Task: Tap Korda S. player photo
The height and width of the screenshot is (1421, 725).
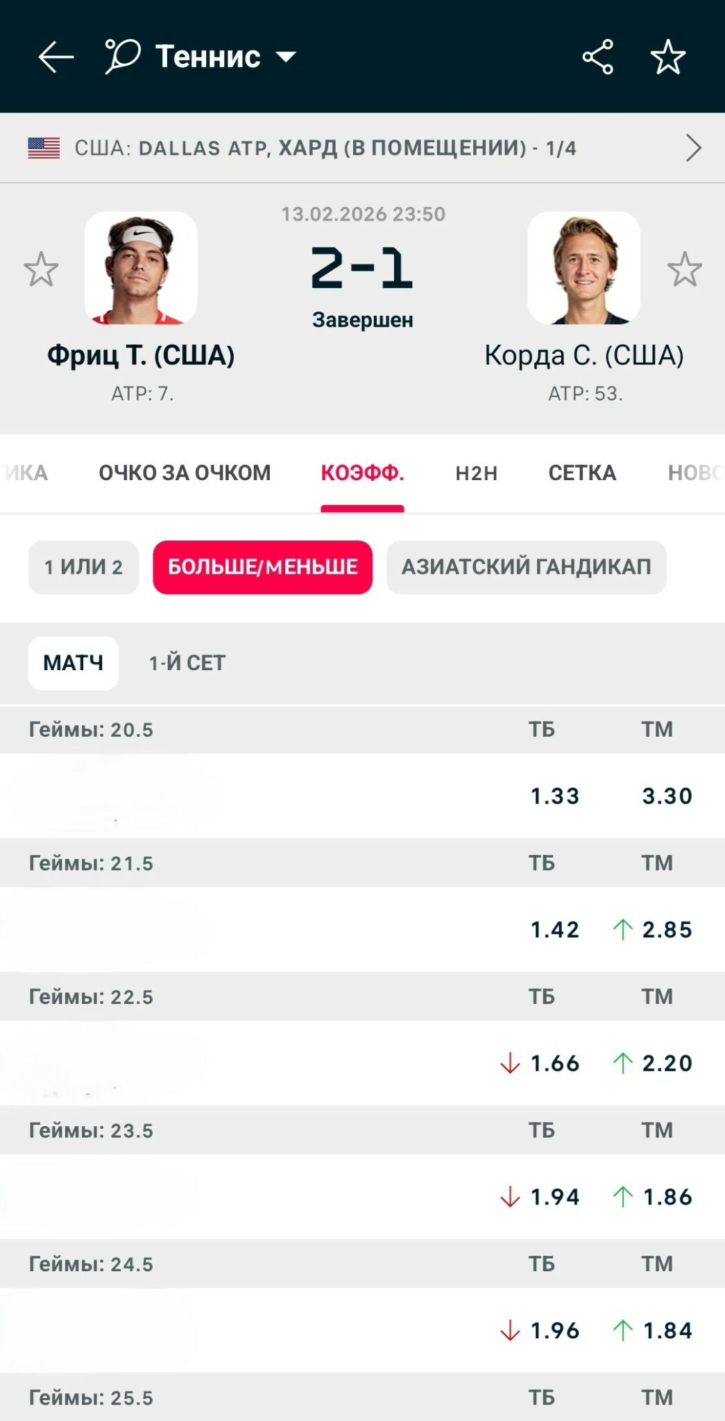Action: point(583,268)
